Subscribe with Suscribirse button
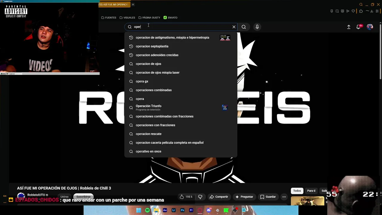 (x=83, y=197)
